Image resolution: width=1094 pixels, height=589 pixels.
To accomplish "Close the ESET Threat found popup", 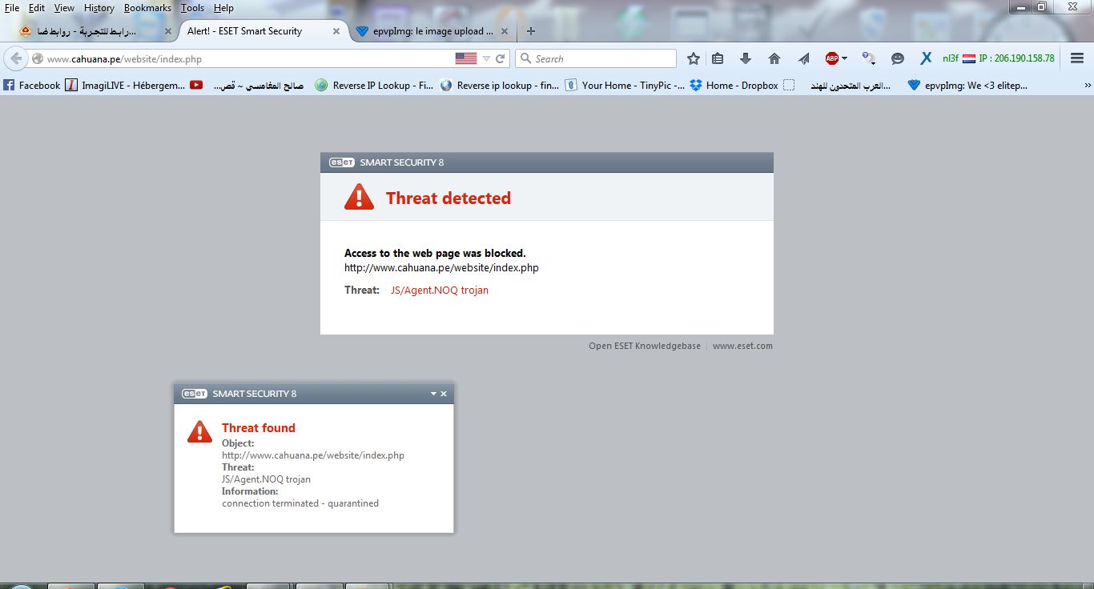I will point(444,394).
